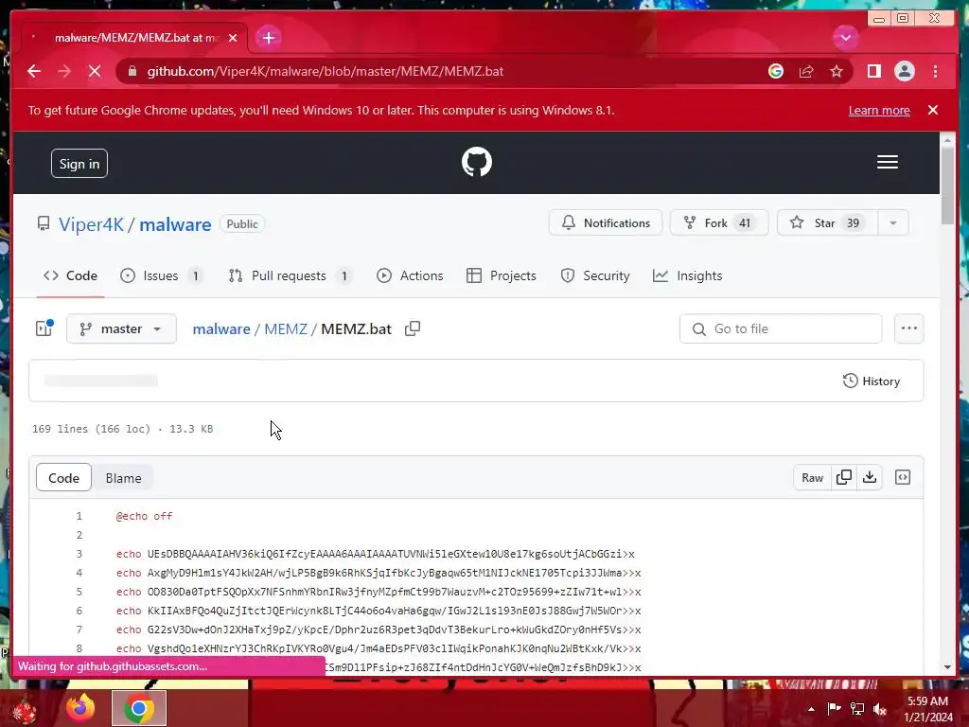
Task: Copy raw file contents icon
Action: [x=843, y=477]
